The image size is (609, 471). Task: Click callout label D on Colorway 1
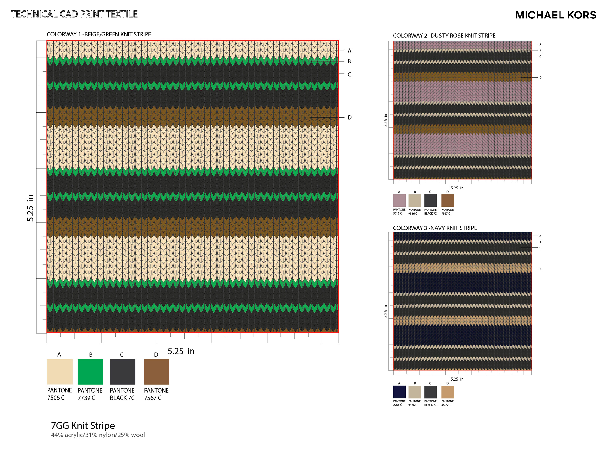click(x=350, y=117)
